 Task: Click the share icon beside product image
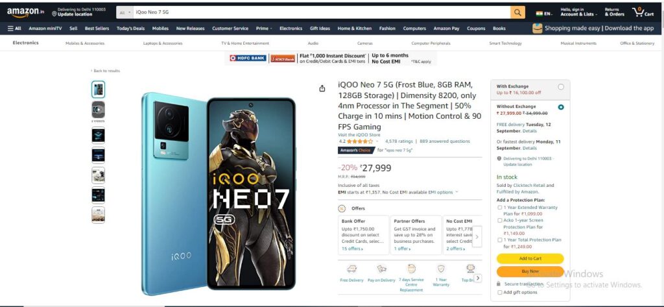click(x=322, y=88)
